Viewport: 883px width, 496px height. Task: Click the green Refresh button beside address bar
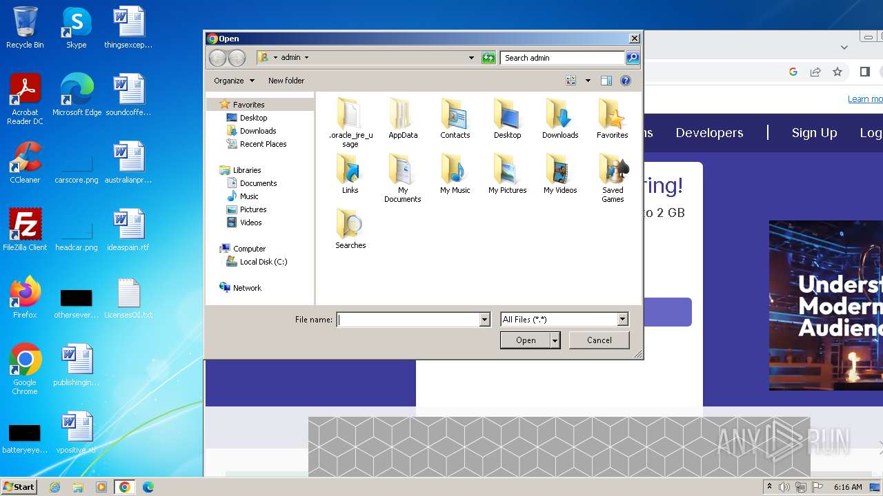click(488, 58)
